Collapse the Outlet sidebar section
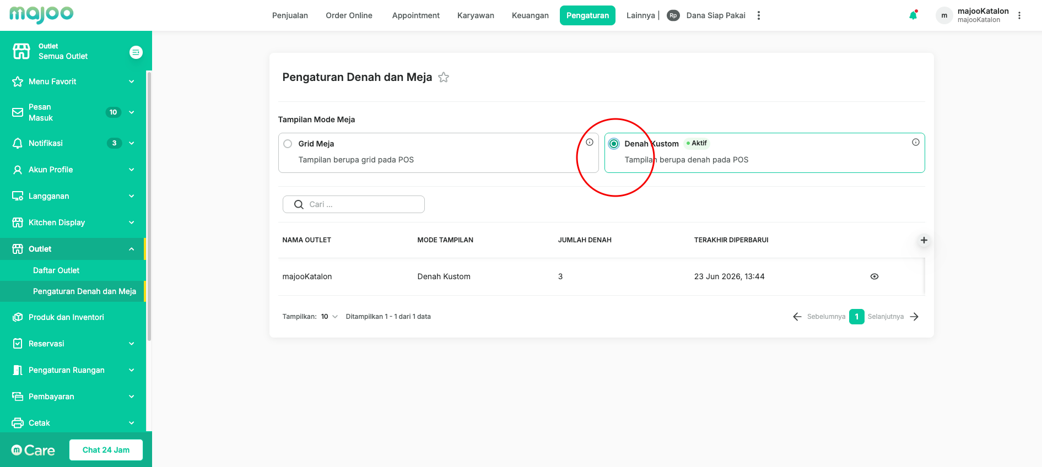 [x=132, y=249]
